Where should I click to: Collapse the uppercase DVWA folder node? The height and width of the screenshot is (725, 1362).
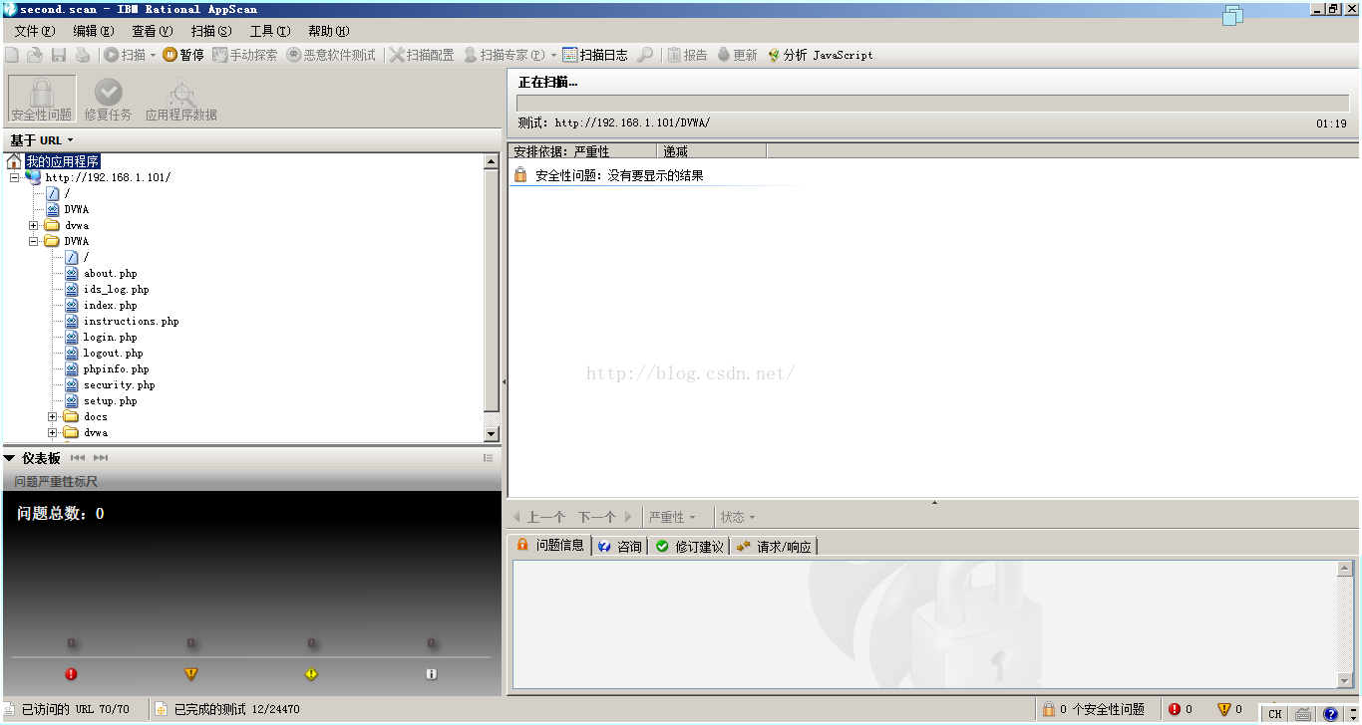(33, 241)
